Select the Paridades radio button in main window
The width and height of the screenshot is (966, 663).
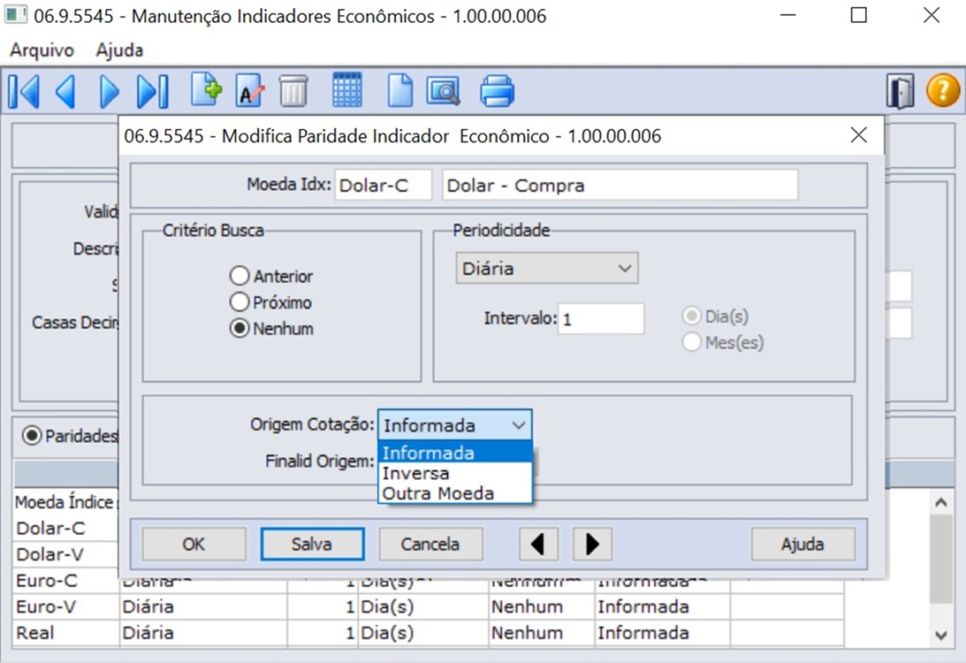pos(32,436)
